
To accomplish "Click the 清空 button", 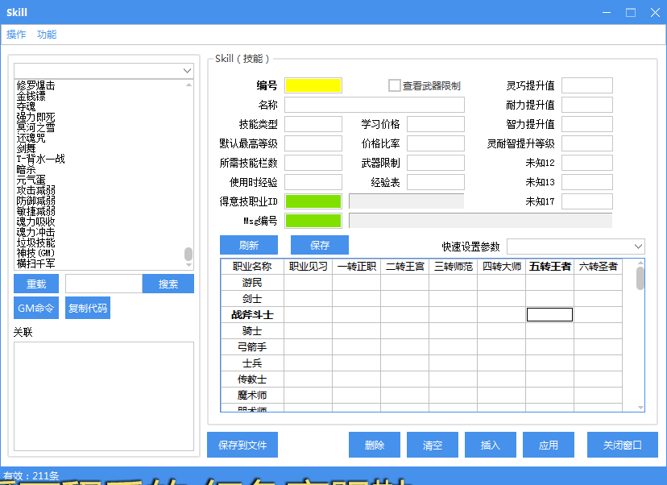I will tap(433, 445).
